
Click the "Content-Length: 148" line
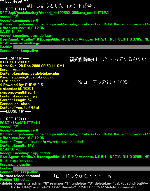(x=17, y=146)
